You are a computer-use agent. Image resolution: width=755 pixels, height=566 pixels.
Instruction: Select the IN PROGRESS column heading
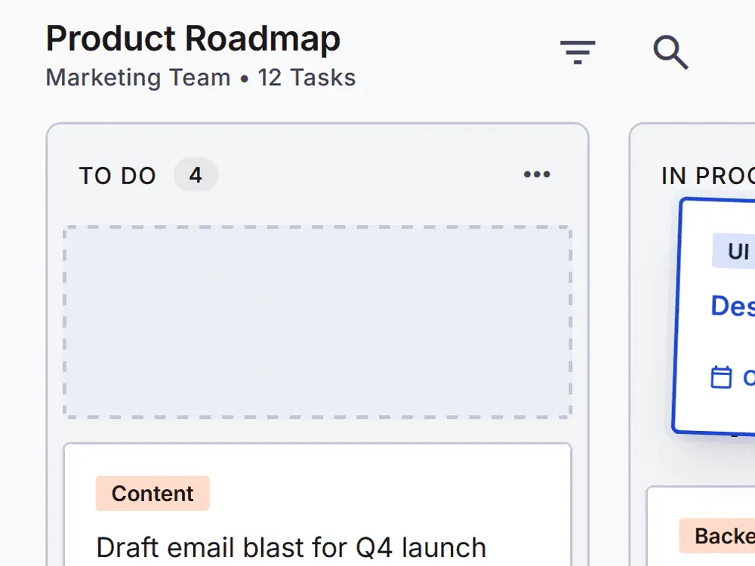(x=708, y=176)
